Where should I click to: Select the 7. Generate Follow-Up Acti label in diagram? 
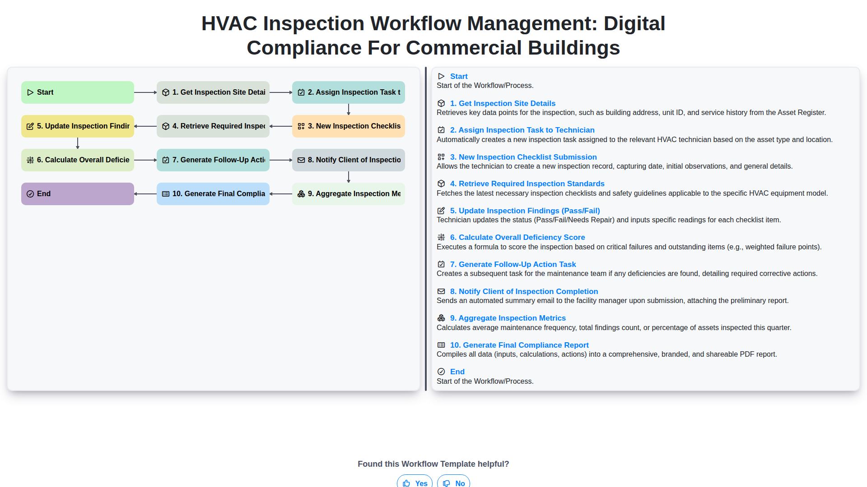219,160
